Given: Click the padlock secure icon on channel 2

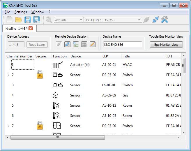Looking at the screenshot, I should click(x=40, y=74).
